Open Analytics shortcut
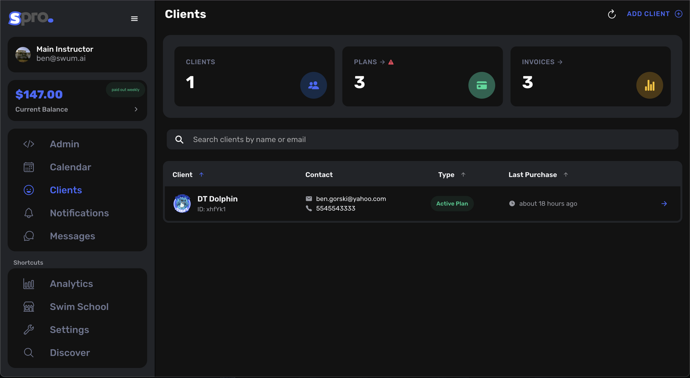The image size is (690, 378). (72, 284)
